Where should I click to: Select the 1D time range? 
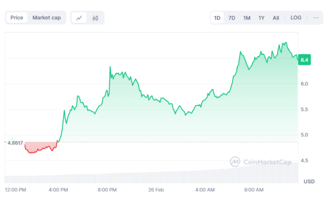coord(217,18)
